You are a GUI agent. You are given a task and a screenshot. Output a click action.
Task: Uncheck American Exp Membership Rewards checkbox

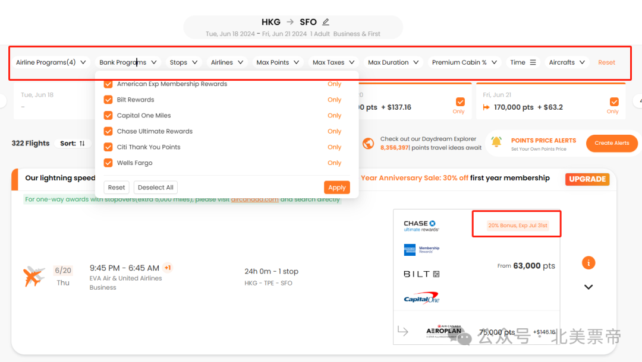108,84
